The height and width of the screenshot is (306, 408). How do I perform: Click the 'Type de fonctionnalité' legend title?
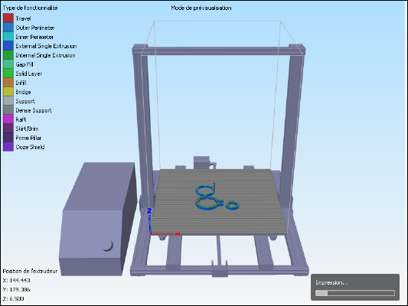[x=30, y=8]
